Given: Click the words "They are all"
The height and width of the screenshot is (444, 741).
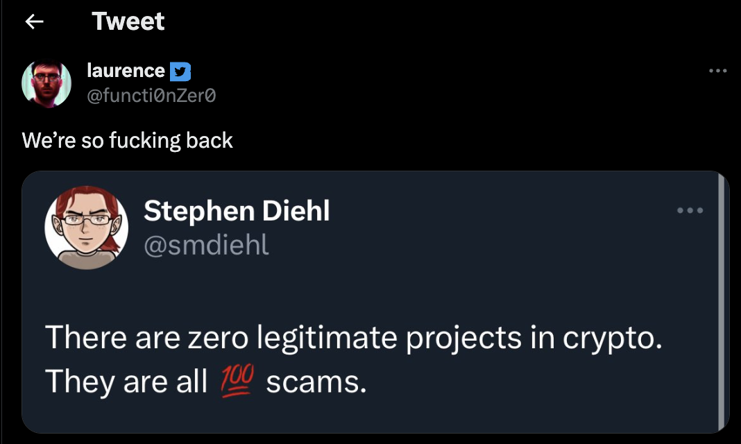Looking at the screenshot, I should pos(126,381).
